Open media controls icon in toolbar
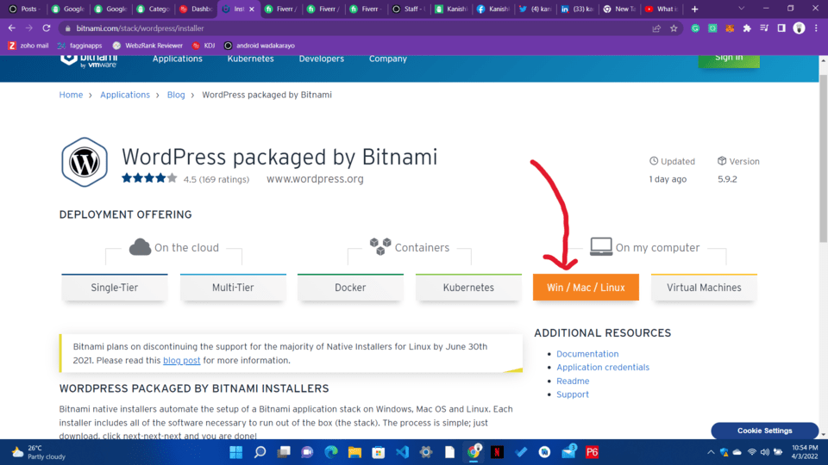Viewport: 828px width, 465px height. pos(764,28)
